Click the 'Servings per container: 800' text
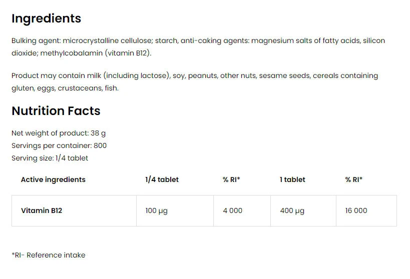Viewport: 410px width, 279px height. [59, 146]
